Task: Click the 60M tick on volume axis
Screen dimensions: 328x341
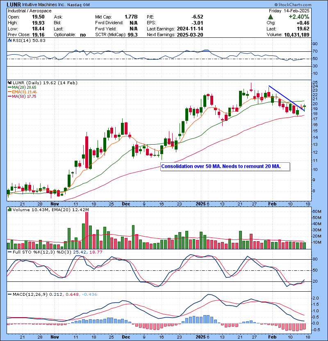Action: point(317,212)
